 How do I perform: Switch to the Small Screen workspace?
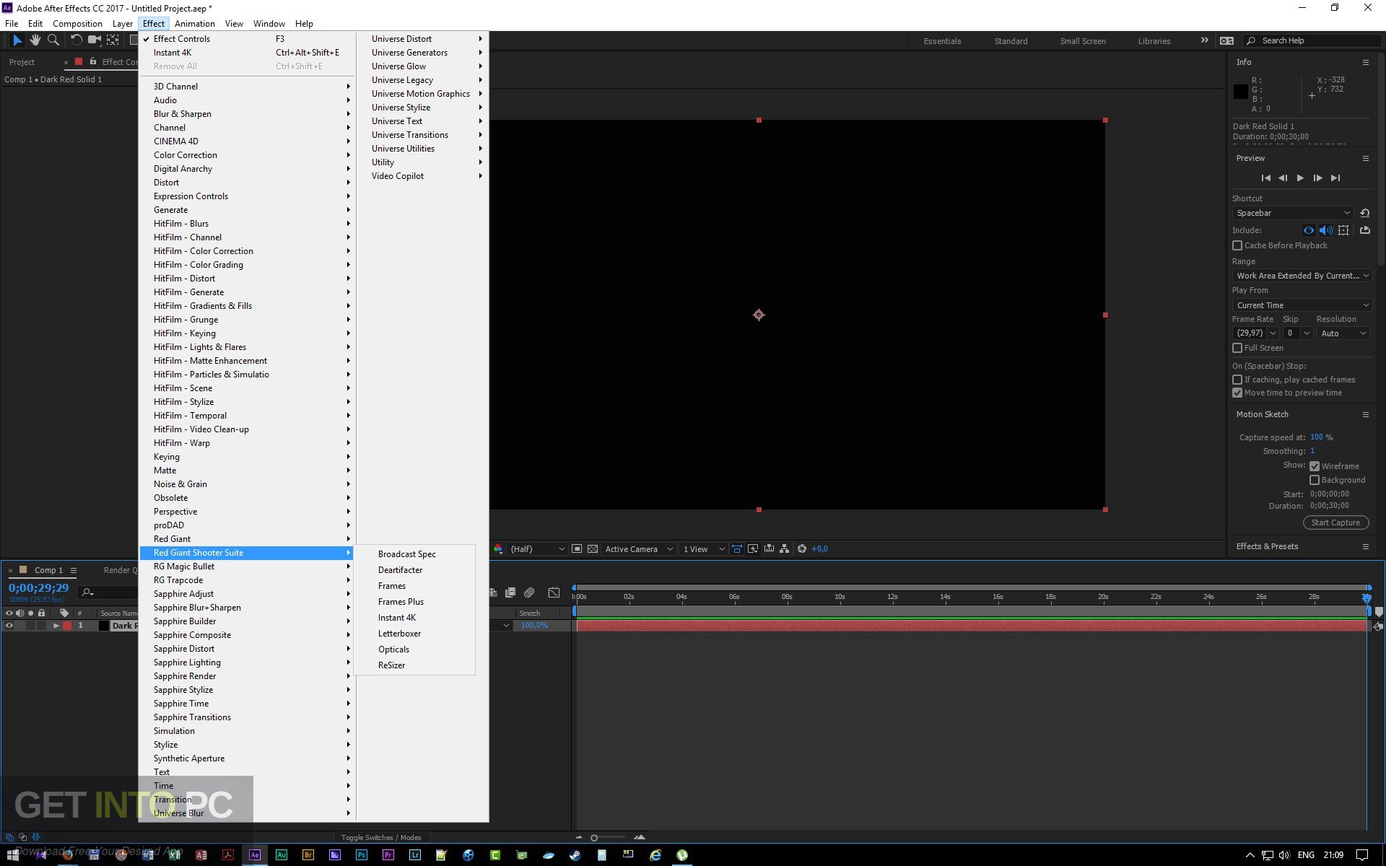point(1083,41)
